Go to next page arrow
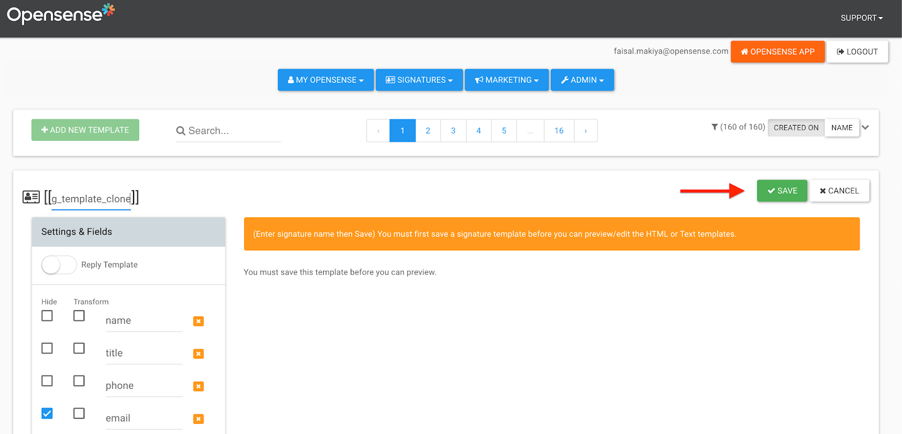The image size is (902, 434). click(x=586, y=131)
